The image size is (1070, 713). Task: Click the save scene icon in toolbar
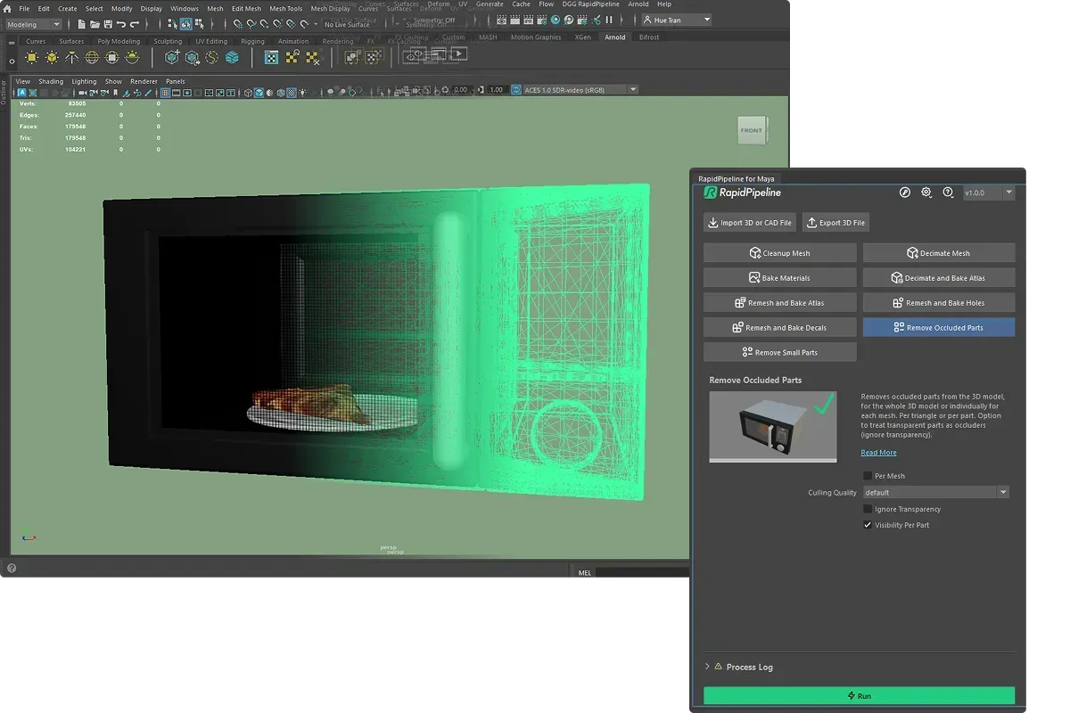coord(108,23)
